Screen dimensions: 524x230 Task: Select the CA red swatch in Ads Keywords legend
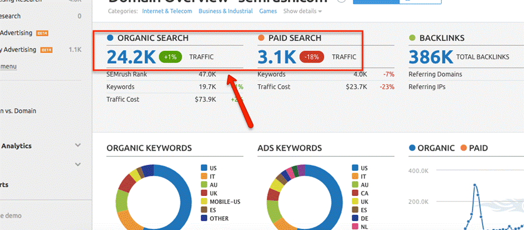tap(355, 193)
